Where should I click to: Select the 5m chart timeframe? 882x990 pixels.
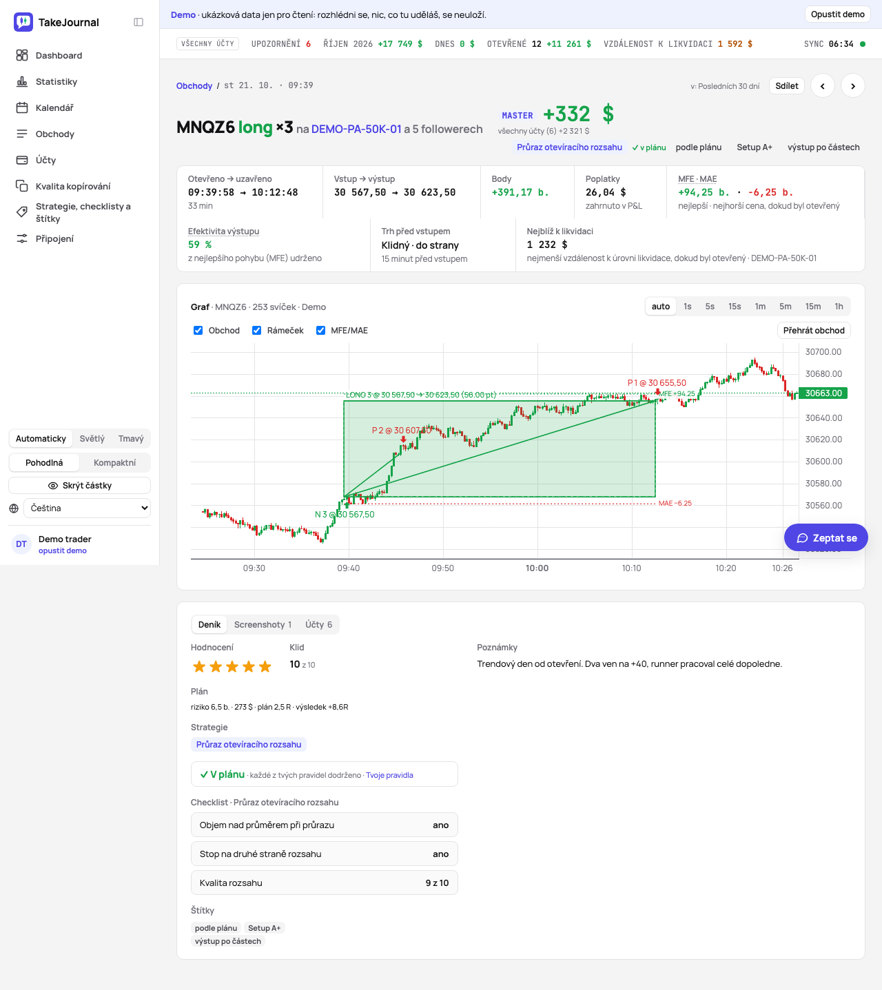coord(786,307)
